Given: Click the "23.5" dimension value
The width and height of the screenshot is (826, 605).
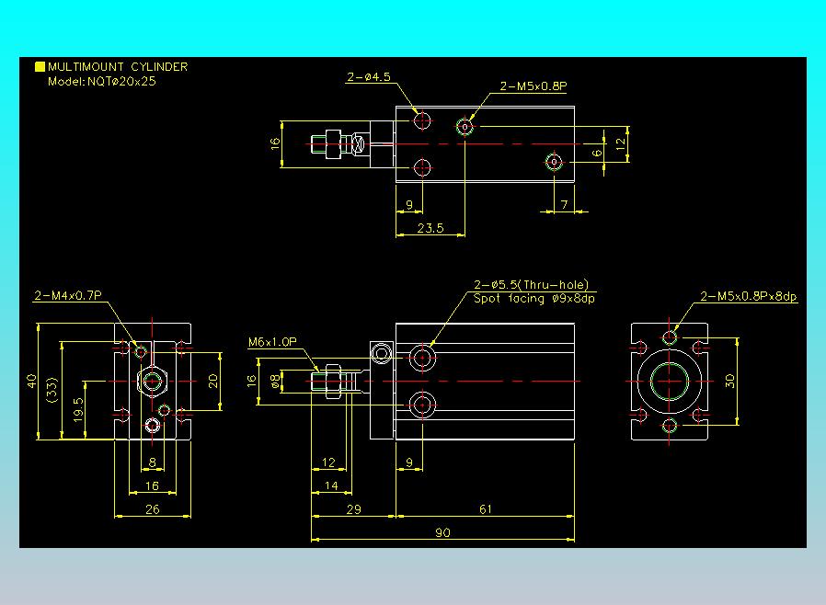Looking at the screenshot, I should [x=430, y=228].
